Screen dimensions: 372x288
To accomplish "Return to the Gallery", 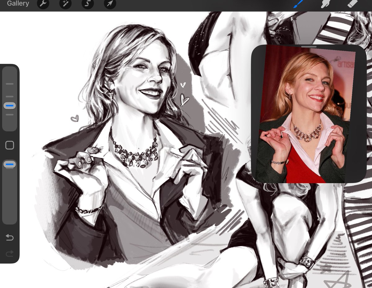I will 18,4.
